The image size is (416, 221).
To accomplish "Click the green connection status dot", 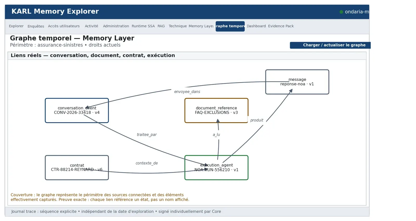I will [x=341, y=12].
